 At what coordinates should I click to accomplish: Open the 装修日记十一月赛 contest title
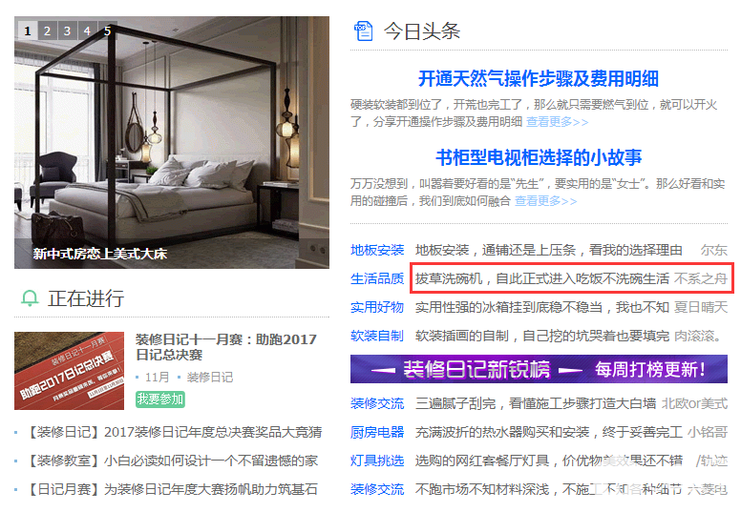point(226,347)
